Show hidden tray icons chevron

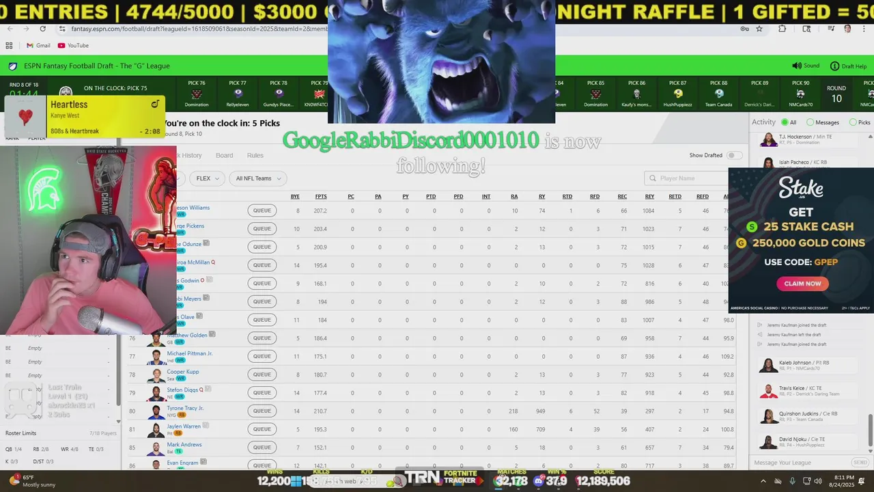tap(763, 481)
